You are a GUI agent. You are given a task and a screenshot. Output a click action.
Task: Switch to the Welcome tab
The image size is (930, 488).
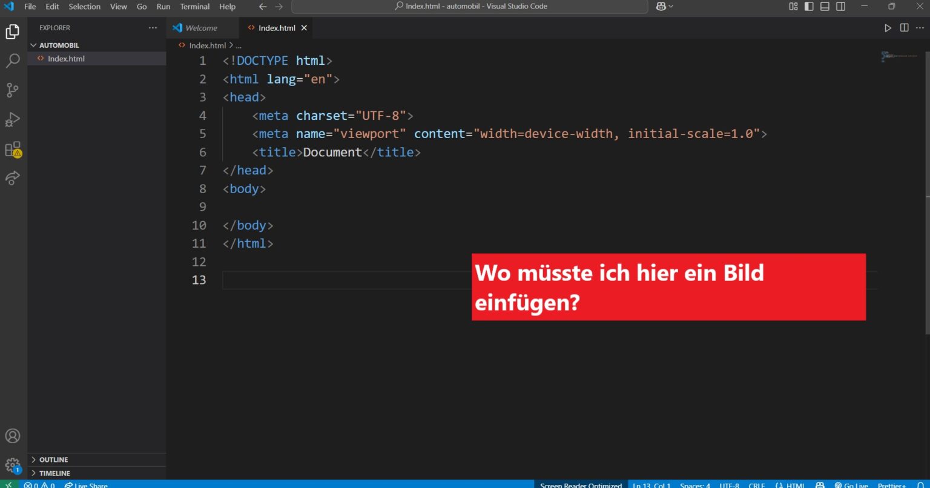point(202,27)
